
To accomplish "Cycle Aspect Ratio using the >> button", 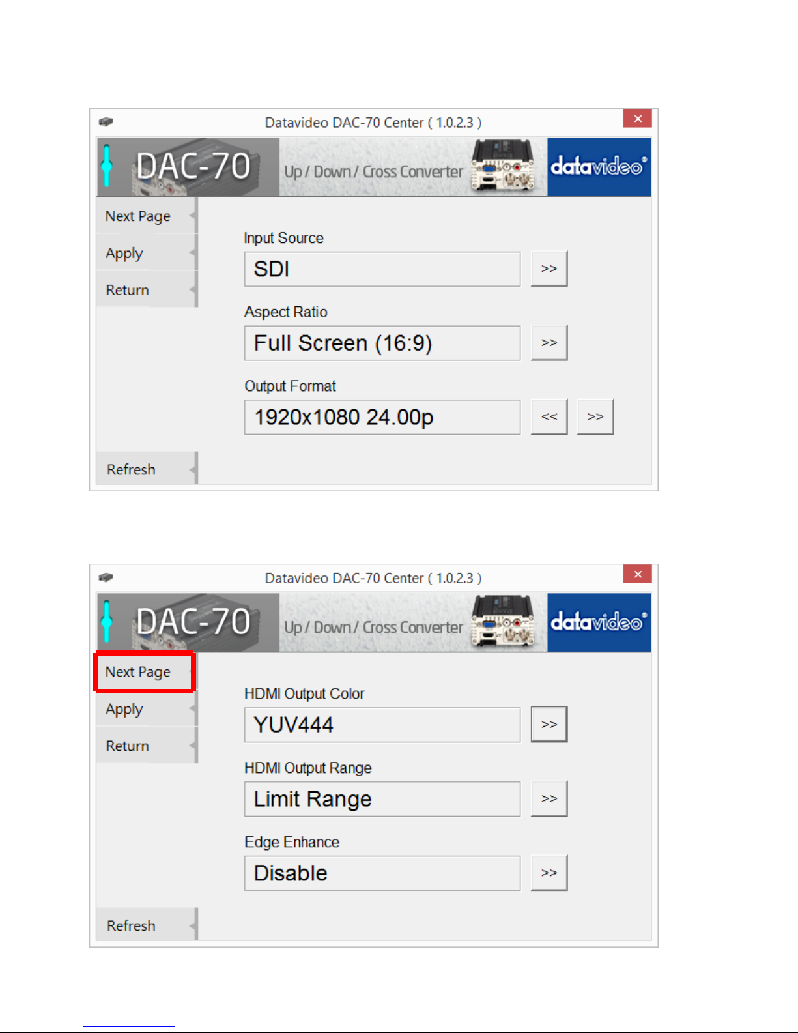I will tap(549, 343).
